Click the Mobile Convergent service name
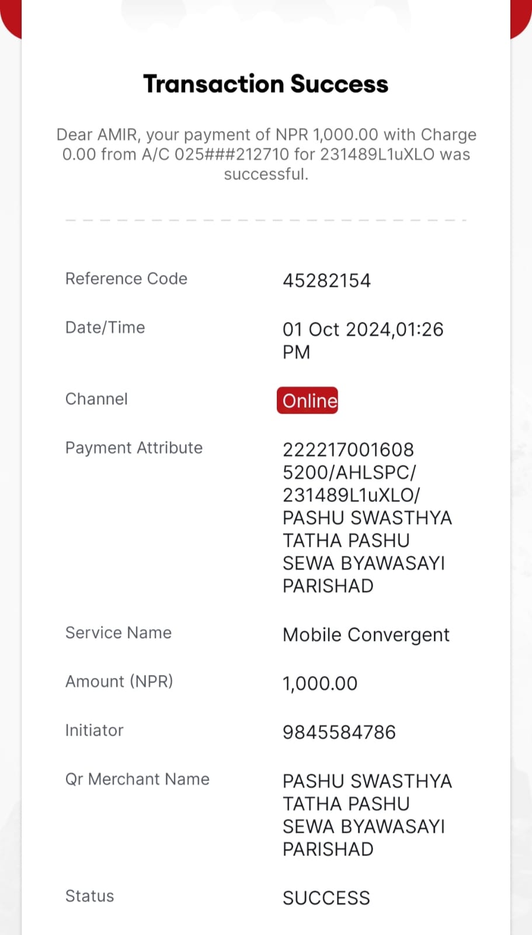 pos(366,635)
